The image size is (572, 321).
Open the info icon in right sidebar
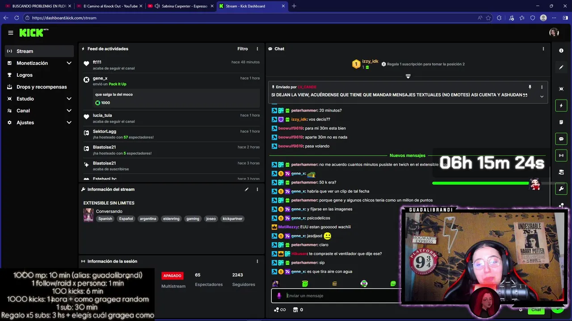(561, 51)
